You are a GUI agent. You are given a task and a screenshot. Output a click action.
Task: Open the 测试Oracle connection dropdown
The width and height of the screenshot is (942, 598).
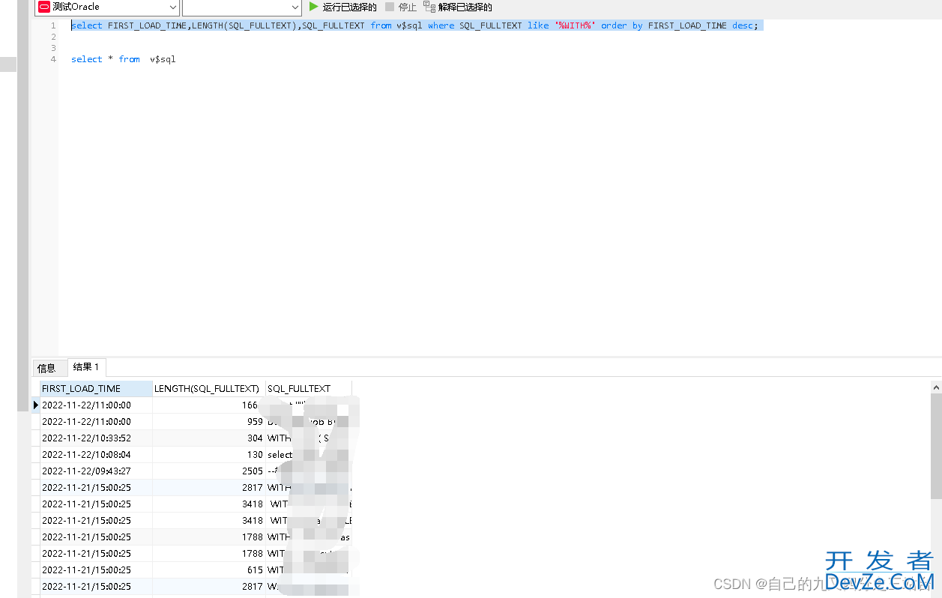[173, 7]
